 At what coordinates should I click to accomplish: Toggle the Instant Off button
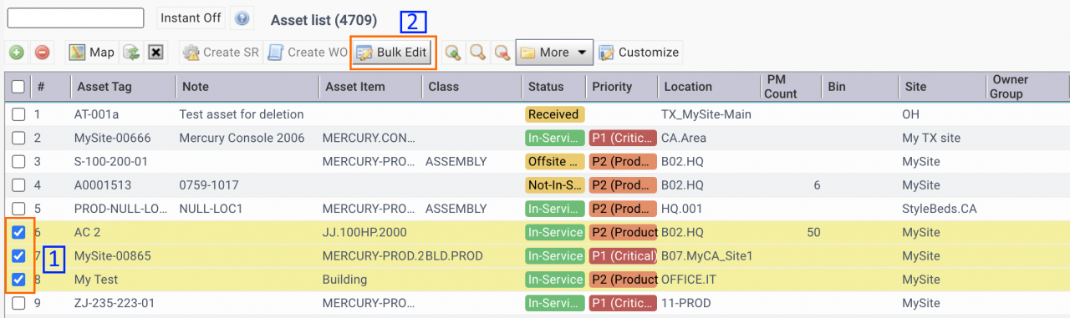click(x=191, y=18)
